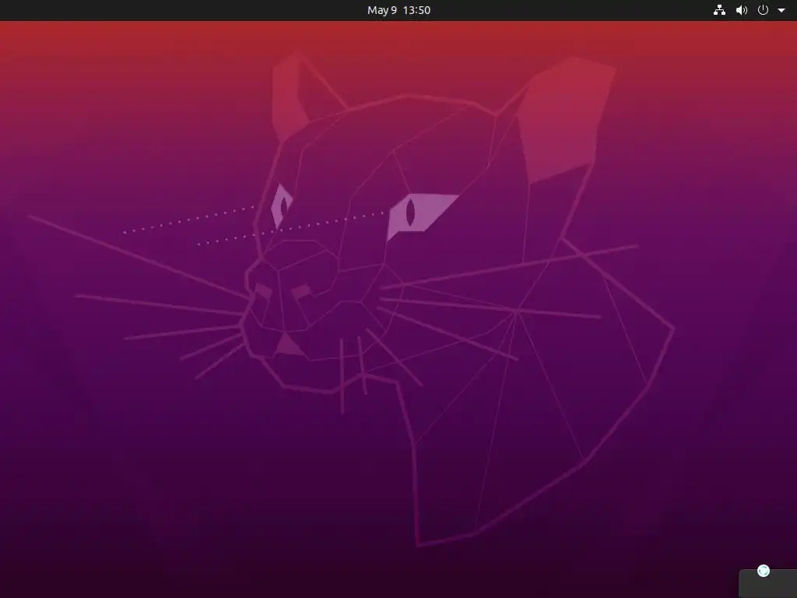Expand the system menu dropdown arrow

coord(781,10)
